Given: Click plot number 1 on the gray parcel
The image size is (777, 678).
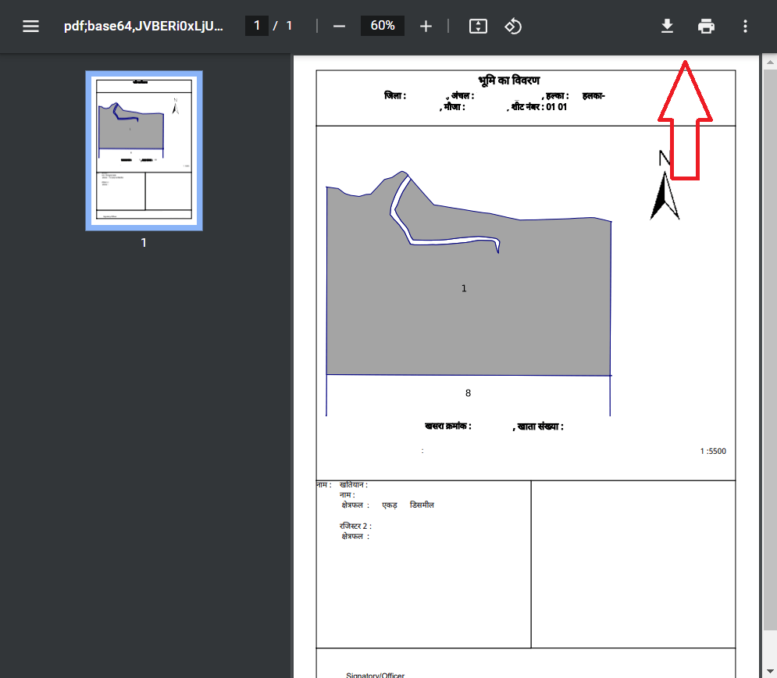Looking at the screenshot, I should pos(464,288).
